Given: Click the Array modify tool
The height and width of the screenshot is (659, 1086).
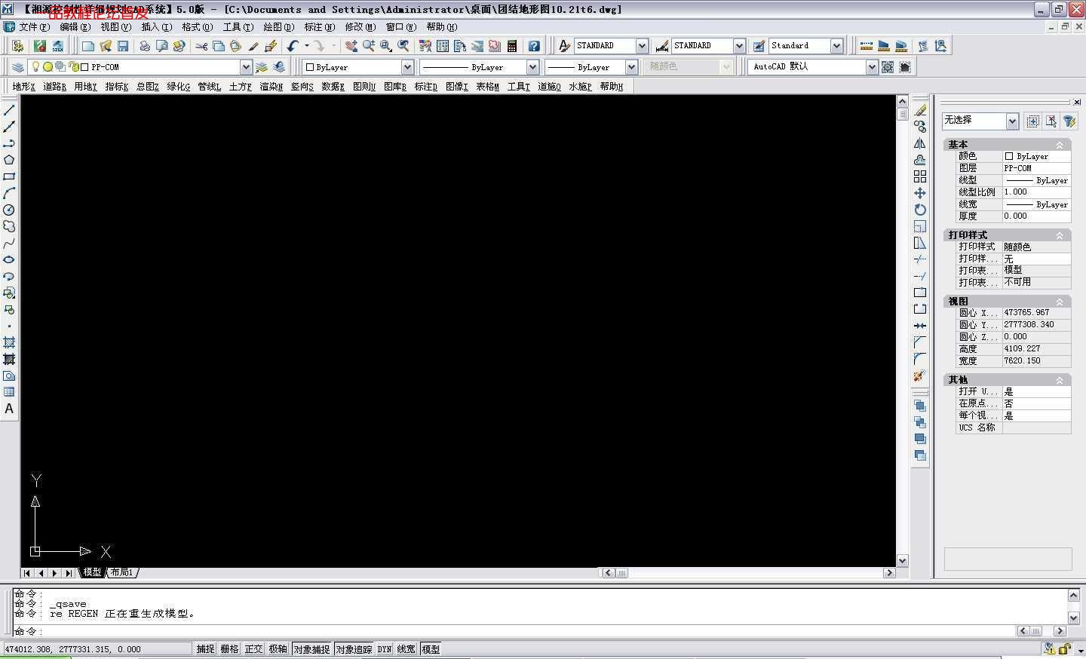Looking at the screenshot, I should click(920, 176).
